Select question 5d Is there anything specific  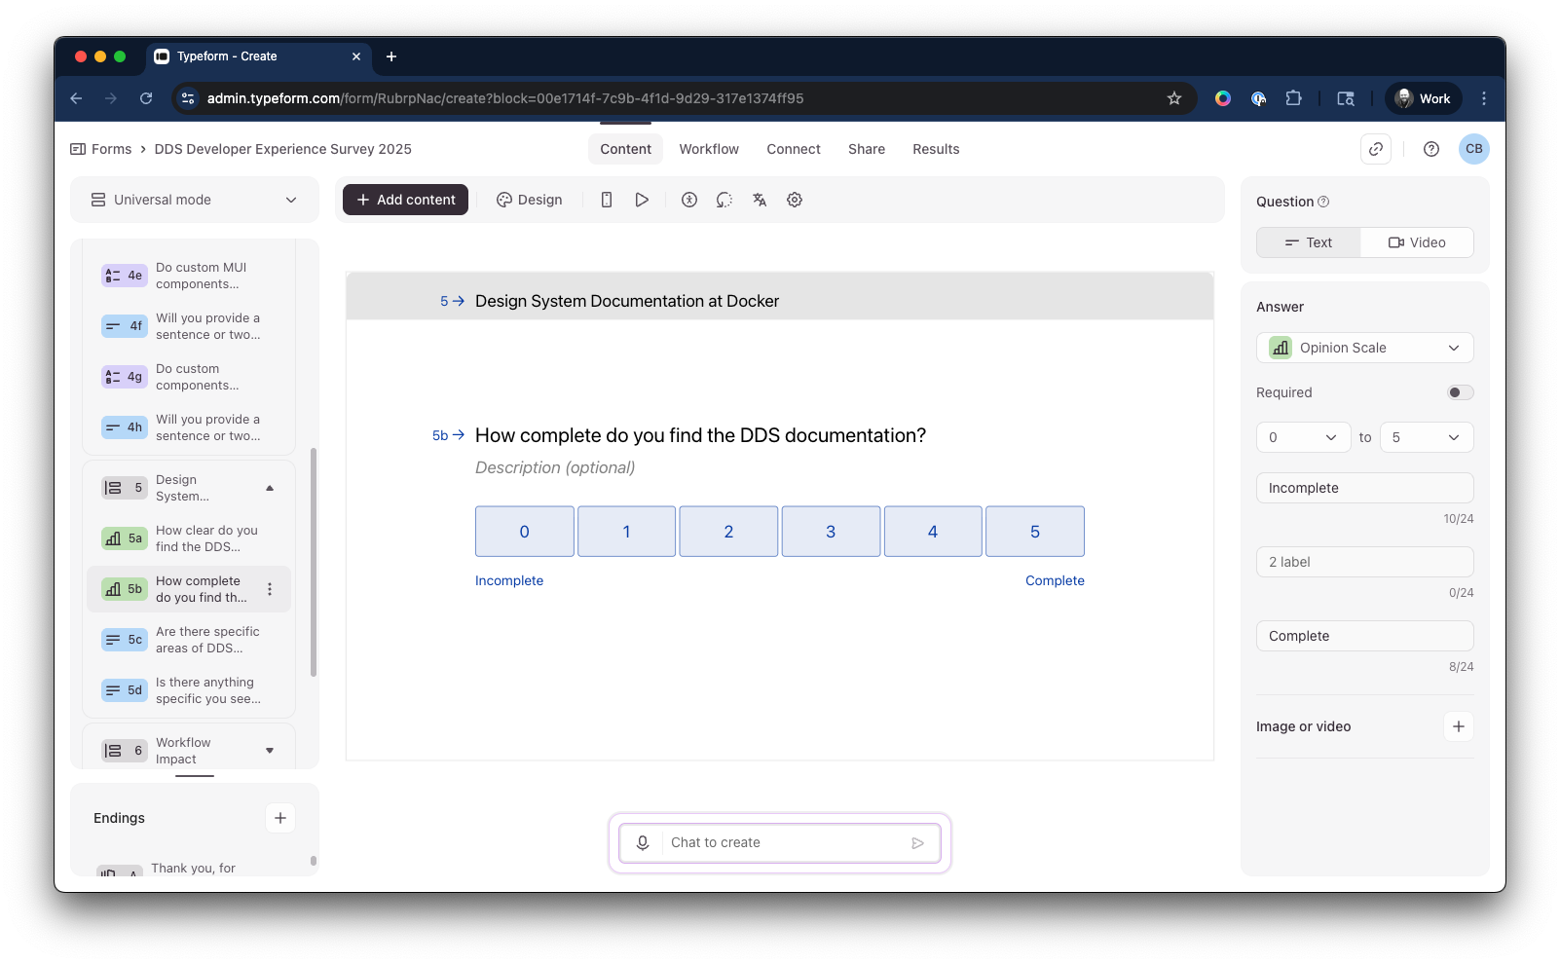(189, 690)
